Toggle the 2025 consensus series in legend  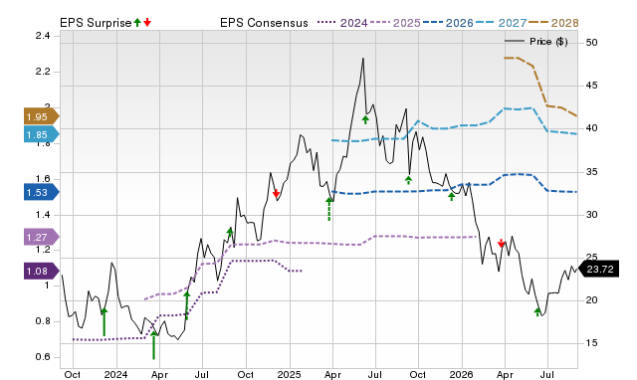tap(395, 23)
